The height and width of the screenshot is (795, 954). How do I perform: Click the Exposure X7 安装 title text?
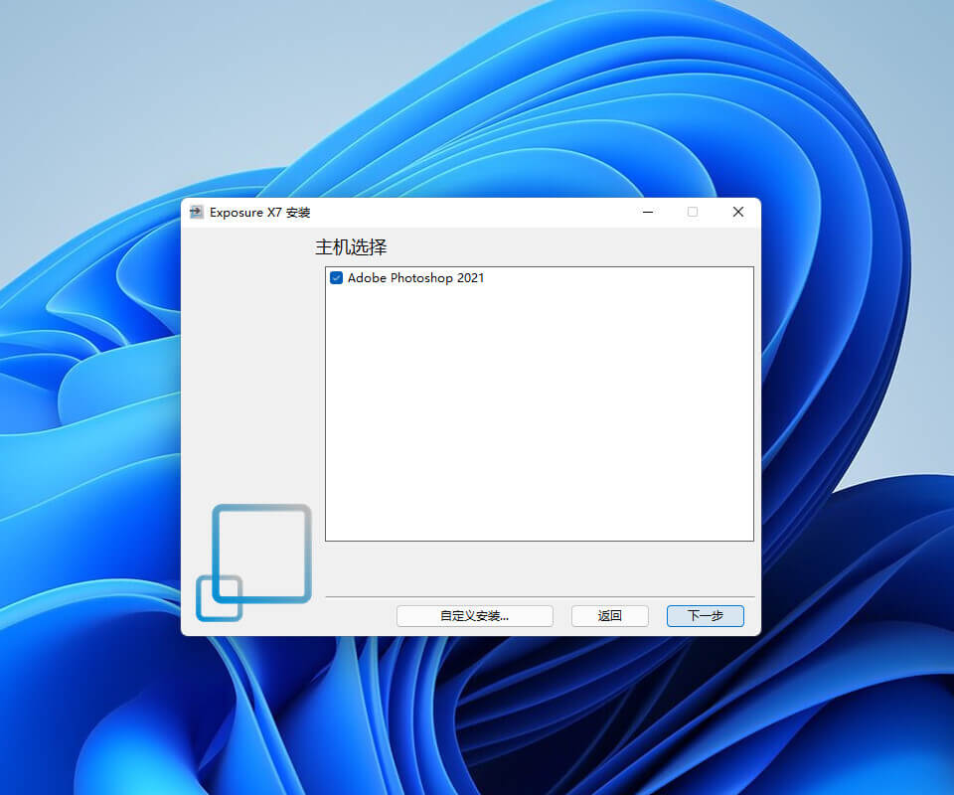(259, 212)
